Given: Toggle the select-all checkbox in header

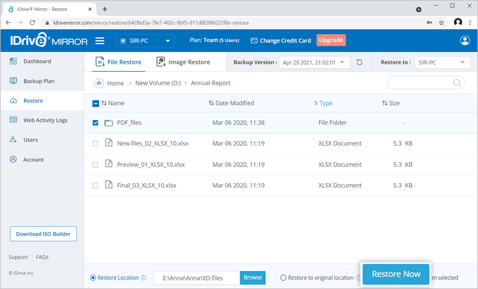Looking at the screenshot, I should pos(96,103).
